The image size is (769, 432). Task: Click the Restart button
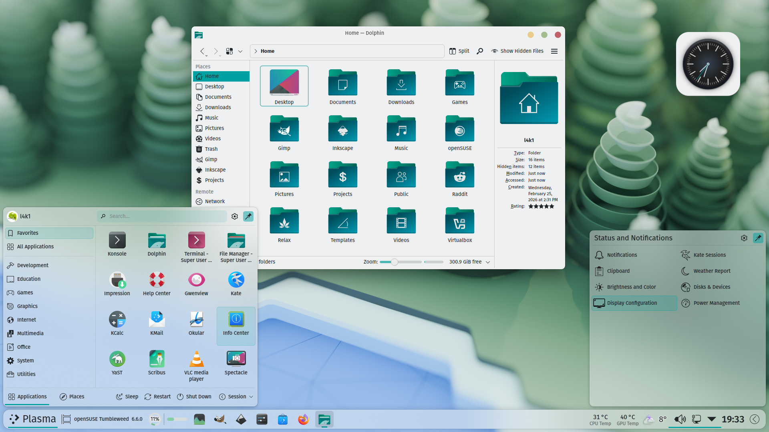pyautogui.click(x=157, y=397)
